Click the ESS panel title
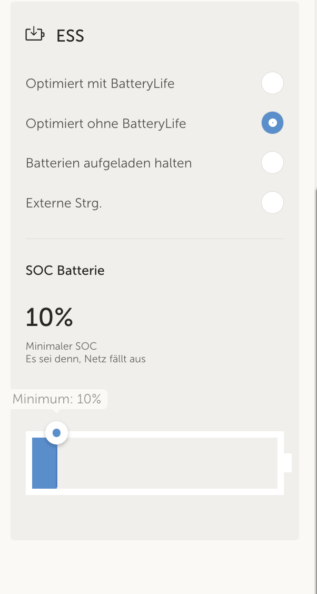The image size is (317, 594). coord(70,36)
